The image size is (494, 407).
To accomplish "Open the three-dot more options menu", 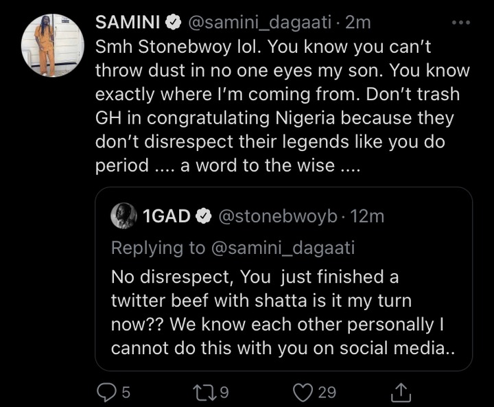I will pos(461,23).
